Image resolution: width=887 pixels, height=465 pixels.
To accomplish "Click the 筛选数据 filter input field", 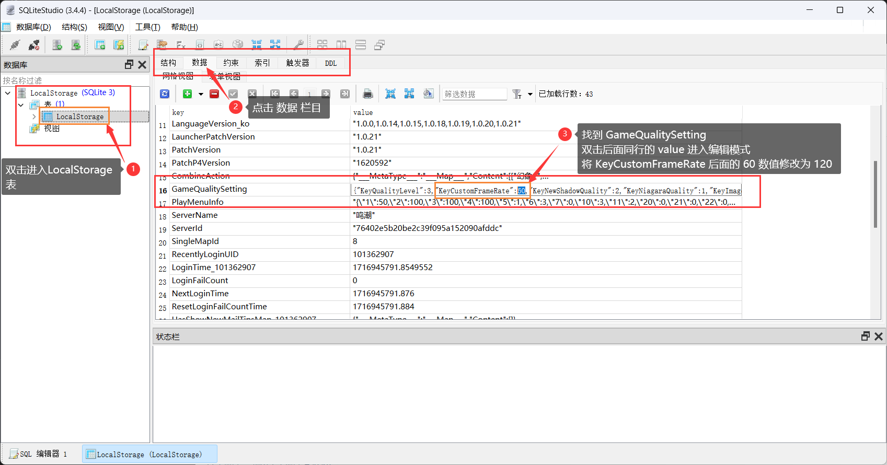I will (475, 94).
